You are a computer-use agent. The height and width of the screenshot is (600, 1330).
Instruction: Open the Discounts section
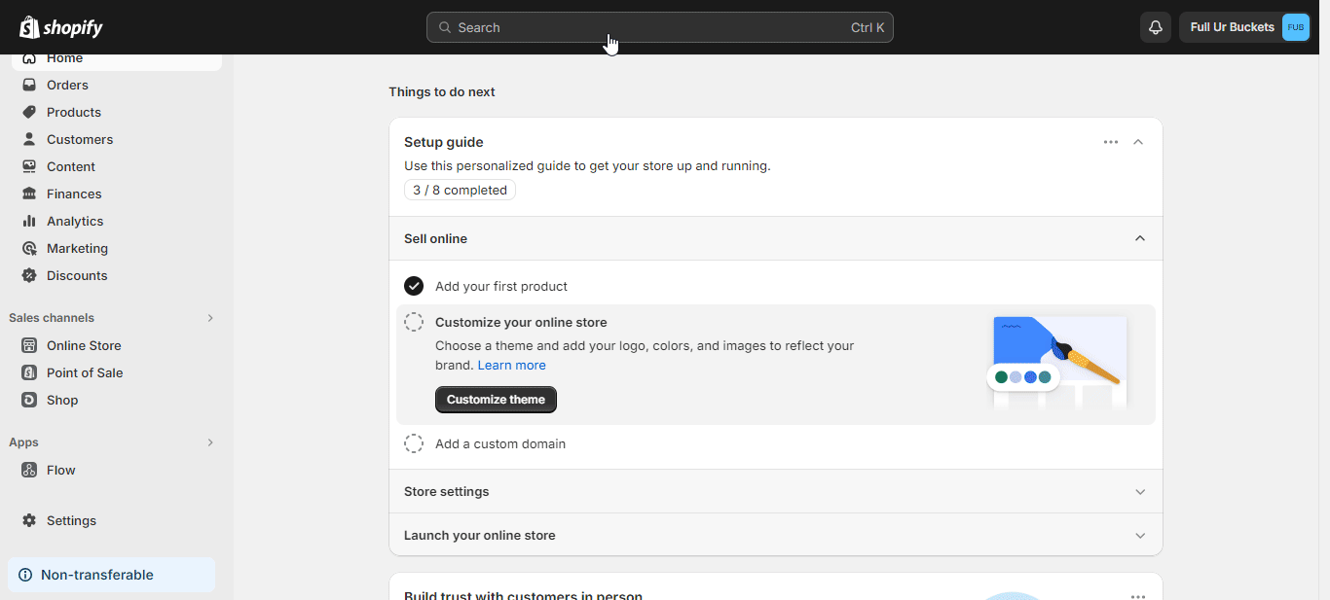(x=76, y=275)
